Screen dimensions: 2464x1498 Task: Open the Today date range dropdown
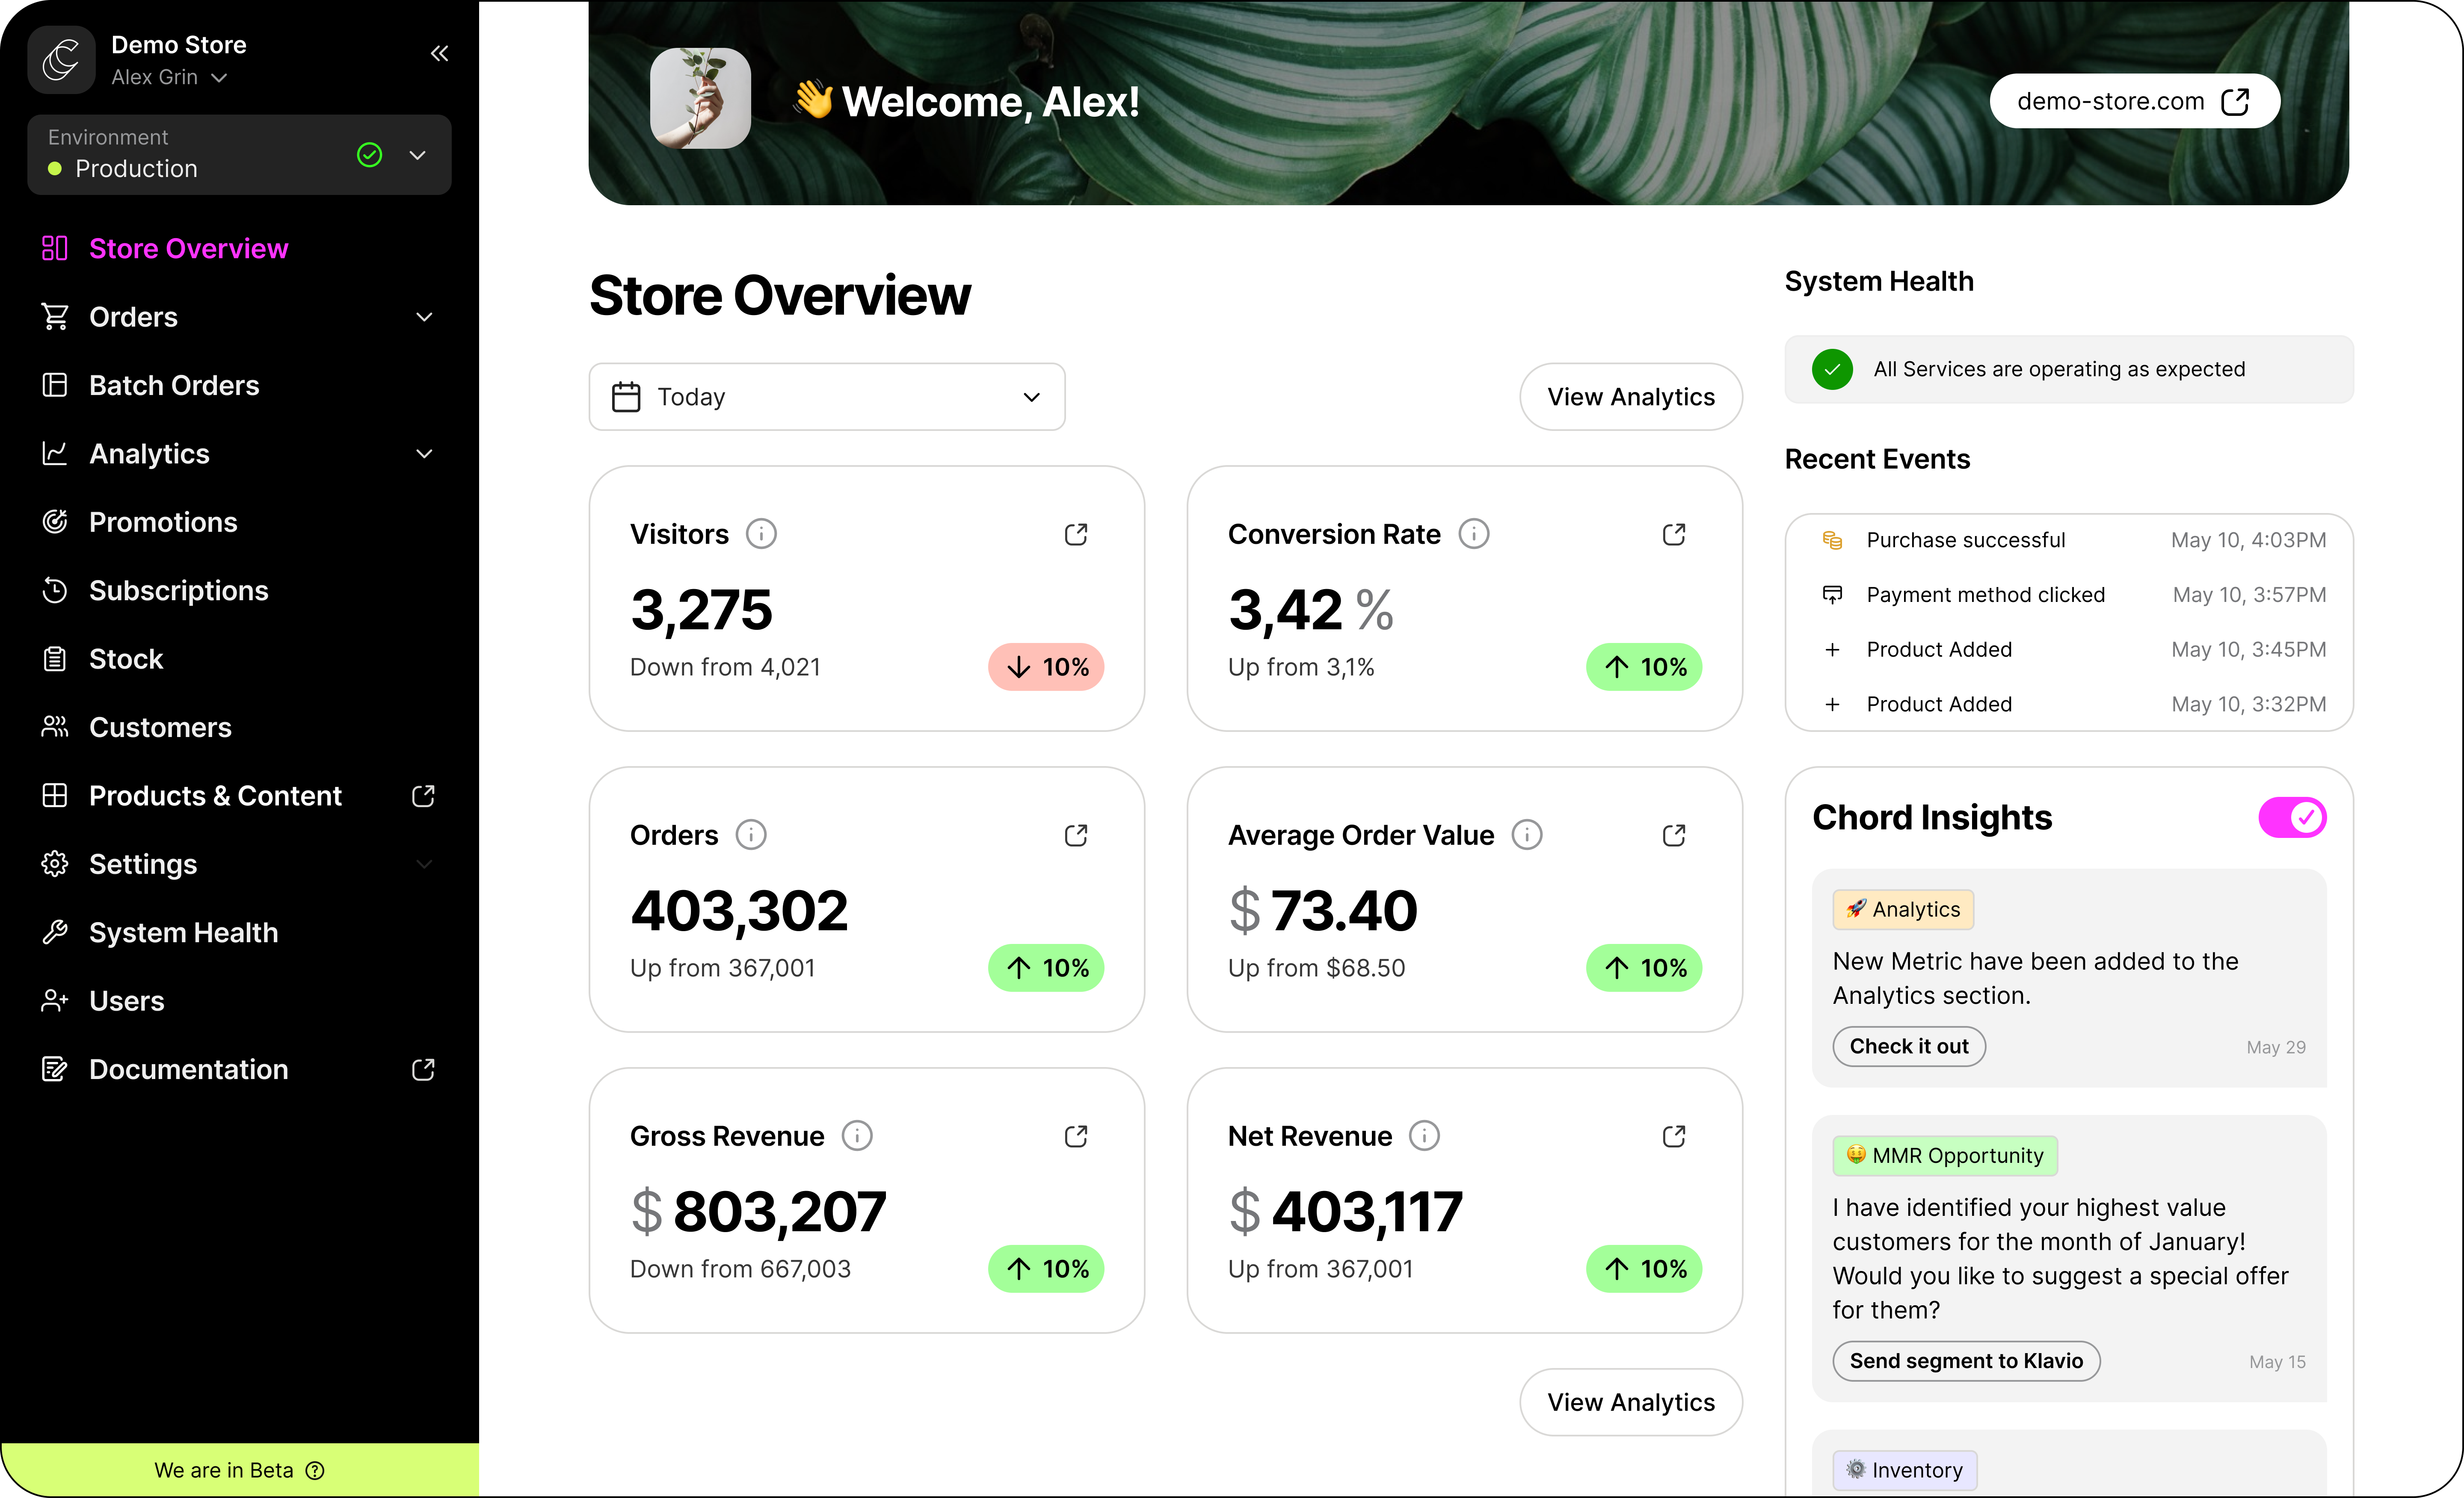pos(826,397)
